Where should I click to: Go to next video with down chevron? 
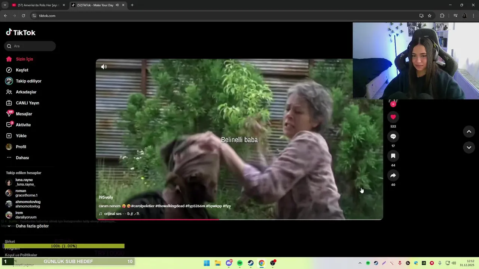point(469,148)
